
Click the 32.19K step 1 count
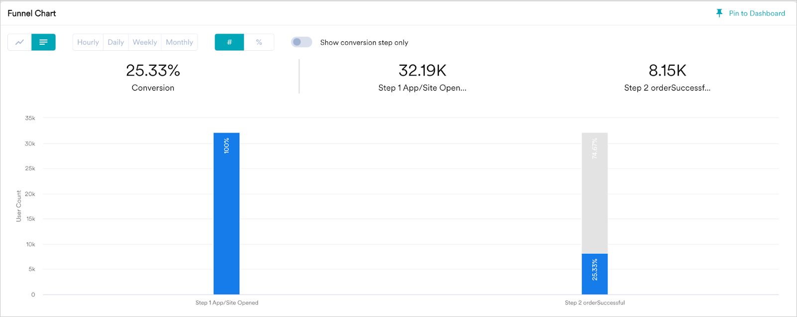point(422,71)
